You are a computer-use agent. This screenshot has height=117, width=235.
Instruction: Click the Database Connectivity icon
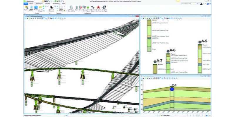pos(71,8)
